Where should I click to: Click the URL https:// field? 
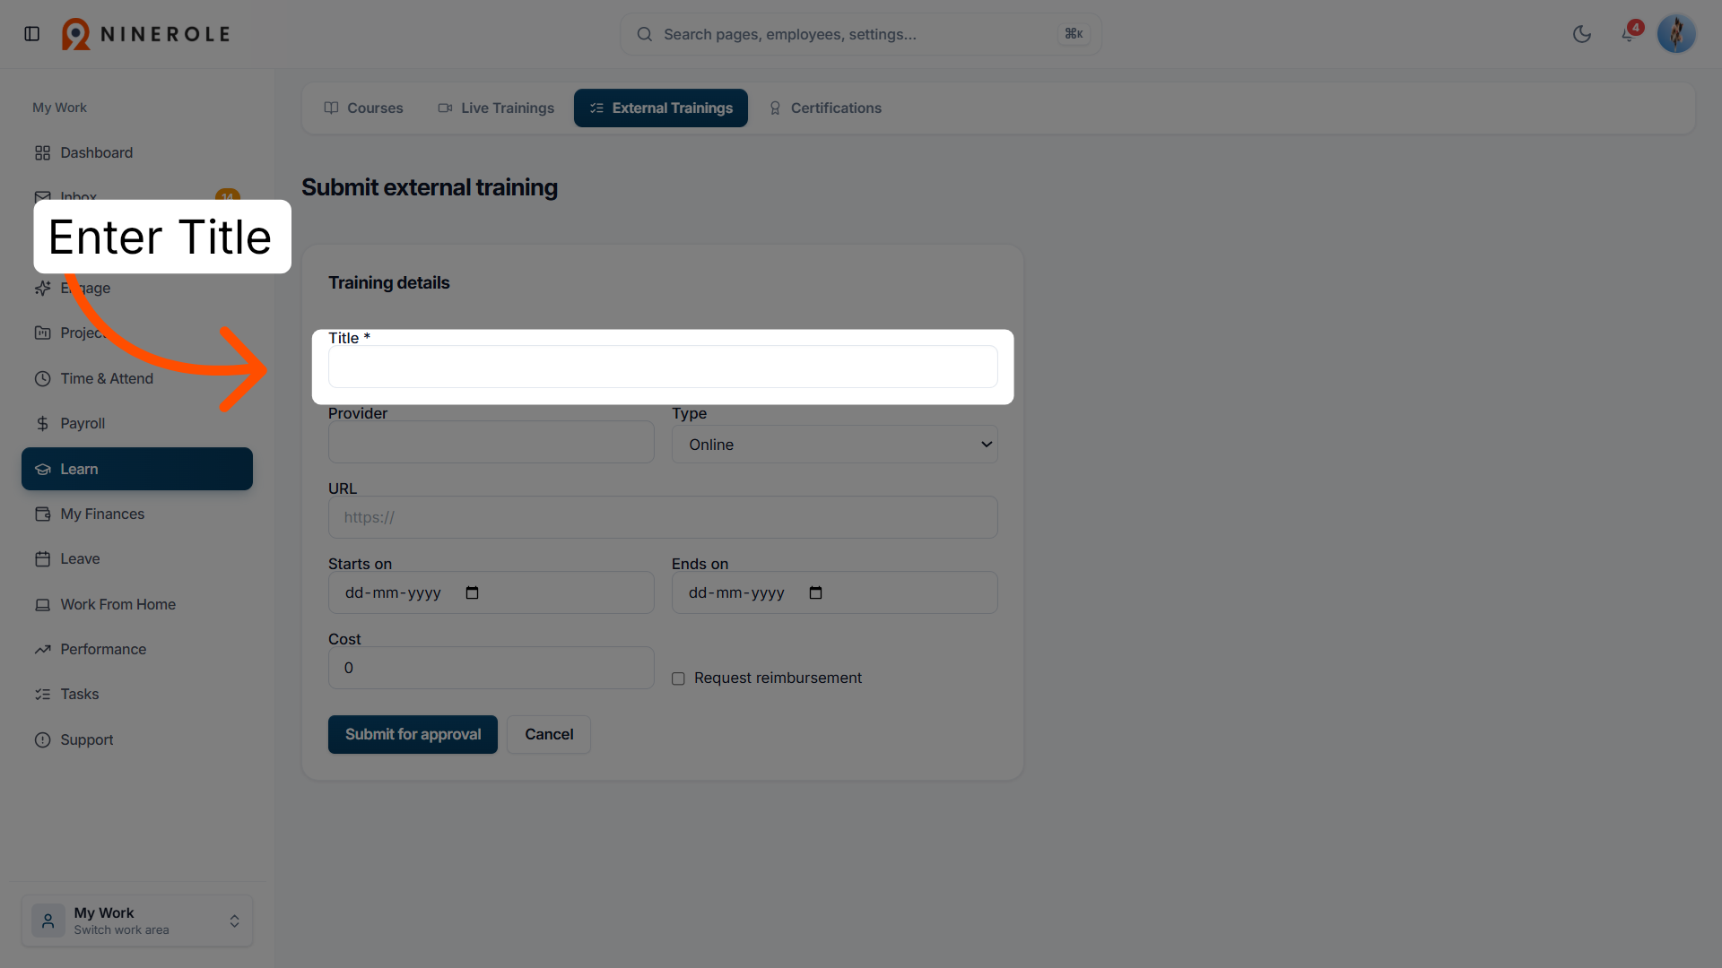pyautogui.click(x=663, y=517)
